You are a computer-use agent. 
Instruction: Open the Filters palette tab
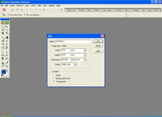pos(89,10)
